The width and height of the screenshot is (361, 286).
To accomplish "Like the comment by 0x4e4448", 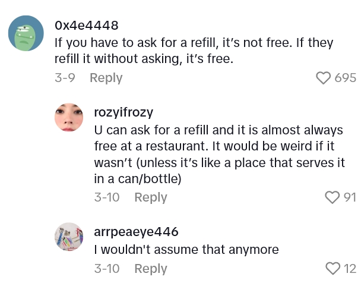I will [323, 78].
